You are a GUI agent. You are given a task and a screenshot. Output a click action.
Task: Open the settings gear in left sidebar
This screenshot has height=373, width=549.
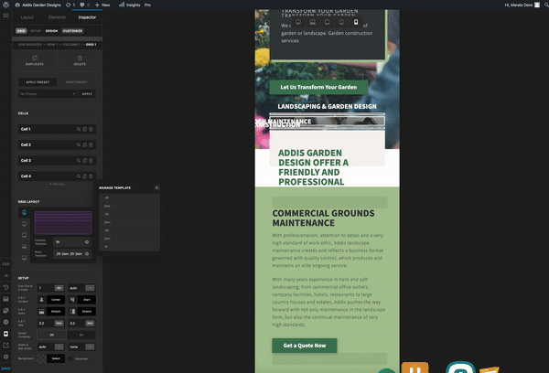[6, 357]
